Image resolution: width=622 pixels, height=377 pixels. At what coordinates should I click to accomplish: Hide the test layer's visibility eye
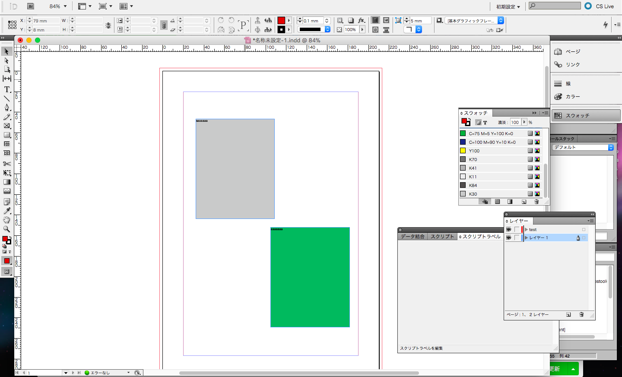tap(509, 229)
